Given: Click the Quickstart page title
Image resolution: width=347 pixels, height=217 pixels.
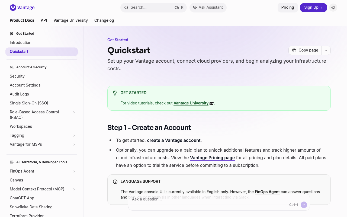Looking at the screenshot, I should [129, 50].
